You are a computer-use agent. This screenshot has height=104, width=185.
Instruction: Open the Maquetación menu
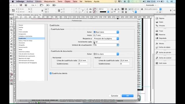[x=49, y=1]
